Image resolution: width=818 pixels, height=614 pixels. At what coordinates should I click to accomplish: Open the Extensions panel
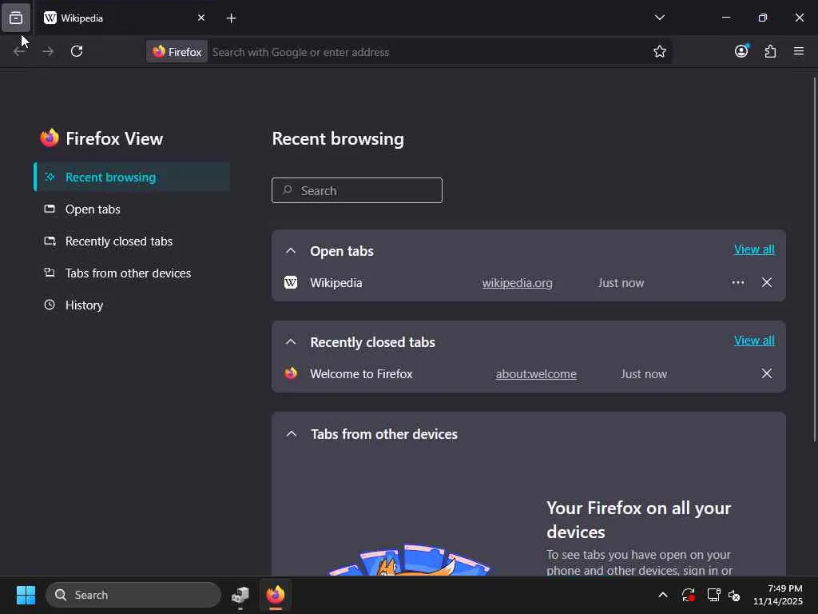(x=770, y=51)
